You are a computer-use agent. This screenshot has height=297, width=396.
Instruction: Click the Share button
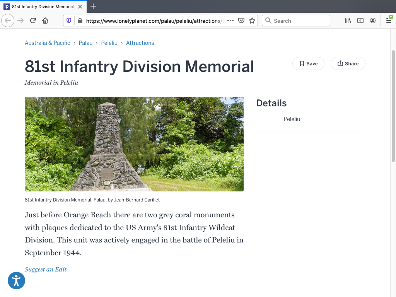pyautogui.click(x=348, y=64)
